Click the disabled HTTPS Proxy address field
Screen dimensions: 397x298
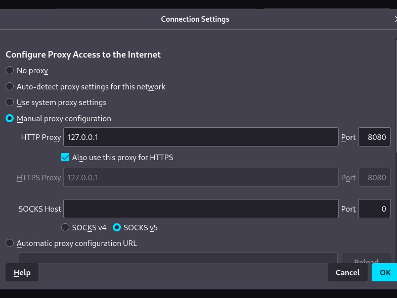point(201,178)
